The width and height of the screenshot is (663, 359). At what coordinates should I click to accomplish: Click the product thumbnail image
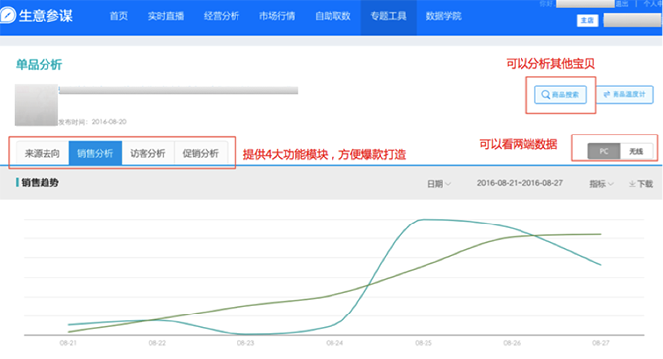(37, 105)
